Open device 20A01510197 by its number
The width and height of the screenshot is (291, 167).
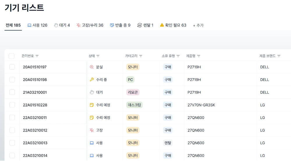(35, 67)
